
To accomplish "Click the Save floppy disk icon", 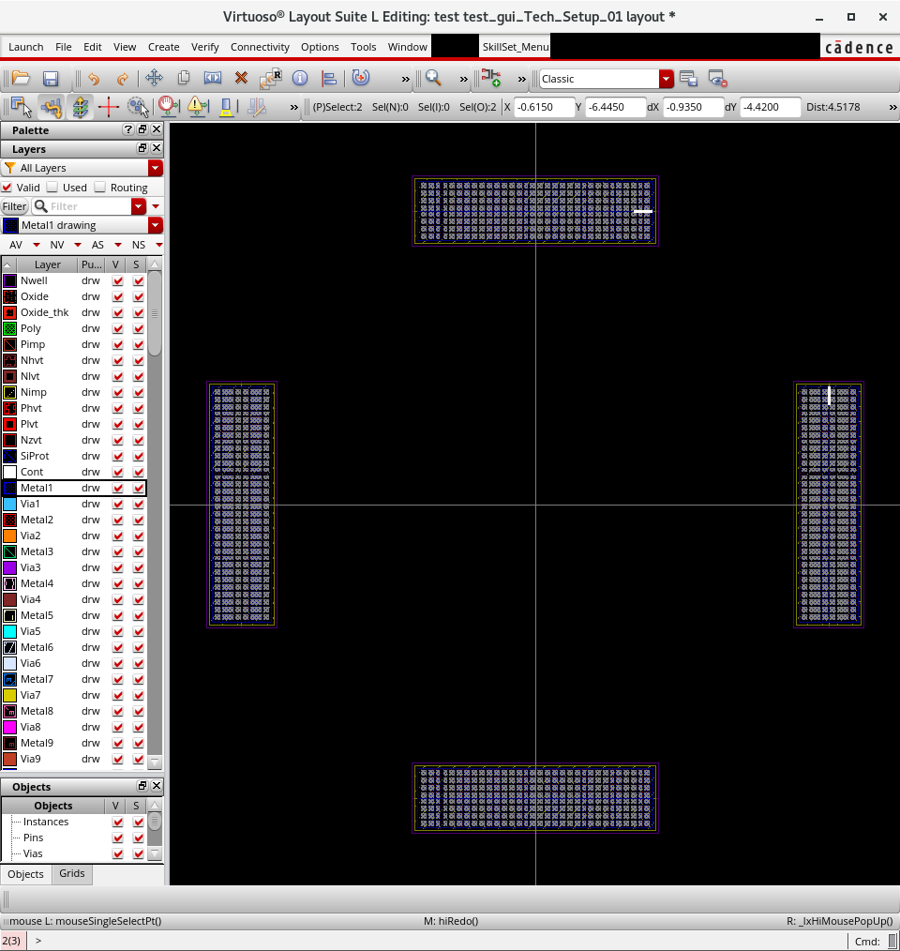I will point(51,79).
